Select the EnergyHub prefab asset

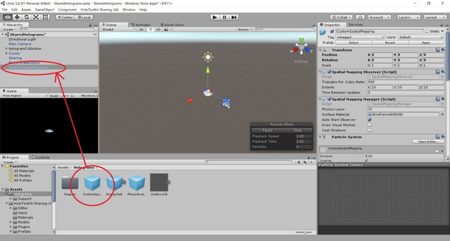click(114, 185)
